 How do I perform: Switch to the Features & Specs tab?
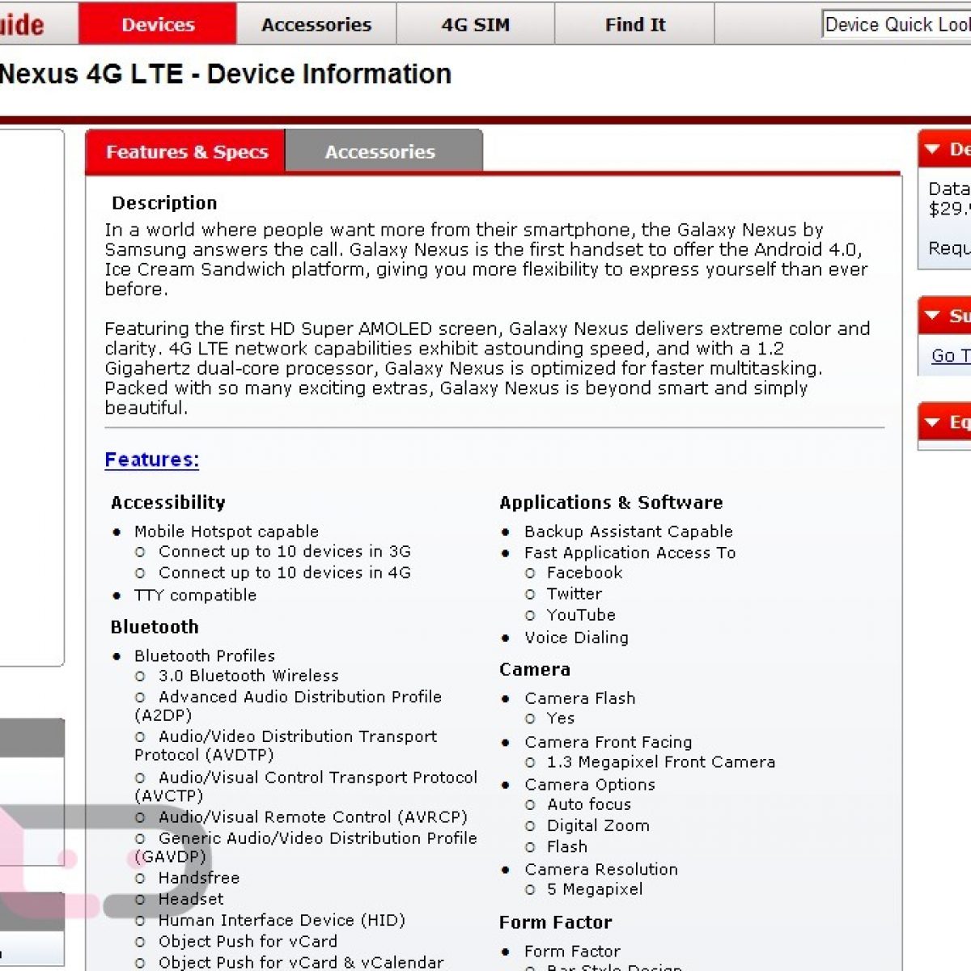[186, 152]
